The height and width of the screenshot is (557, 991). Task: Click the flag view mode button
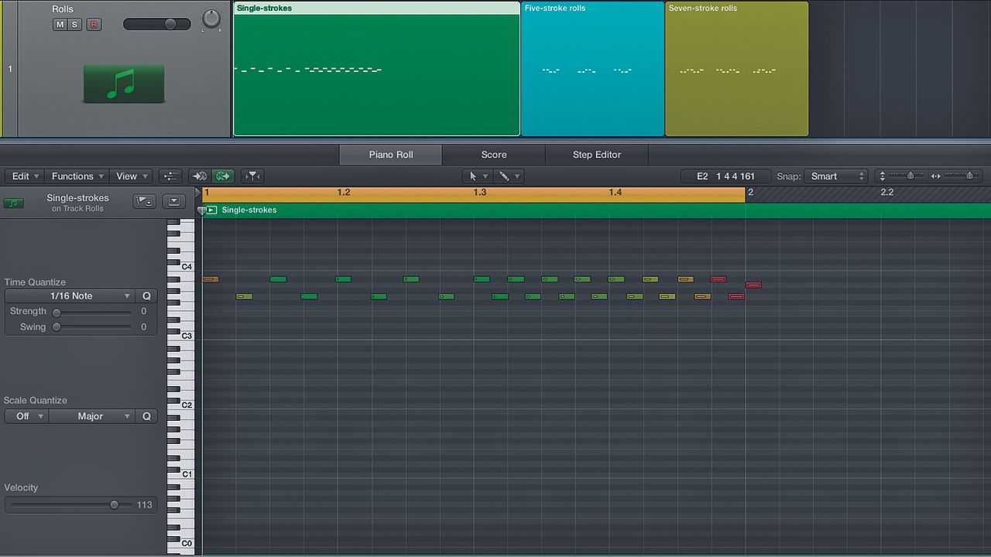(144, 202)
